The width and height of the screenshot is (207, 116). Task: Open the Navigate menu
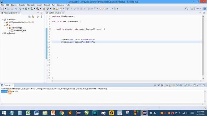31,5
